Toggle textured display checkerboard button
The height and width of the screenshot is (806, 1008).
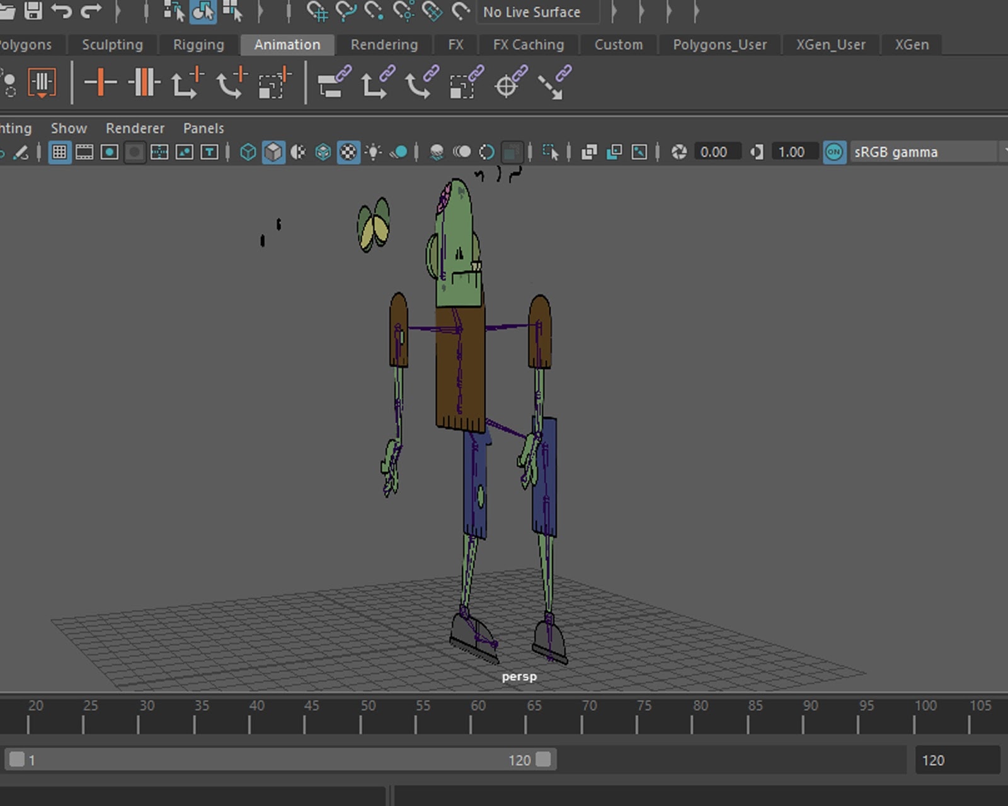coord(348,152)
